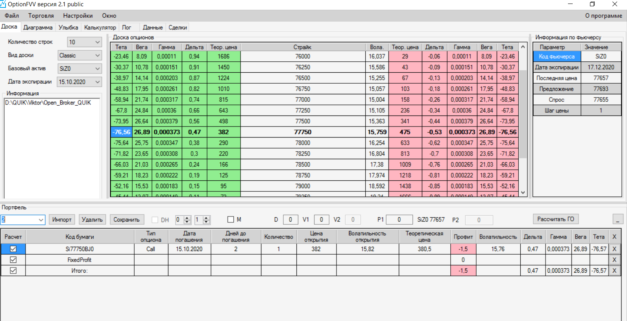The height and width of the screenshot is (321, 627).
Task: Open the О программе menu
Action: pyautogui.click(x=603, y=16)
